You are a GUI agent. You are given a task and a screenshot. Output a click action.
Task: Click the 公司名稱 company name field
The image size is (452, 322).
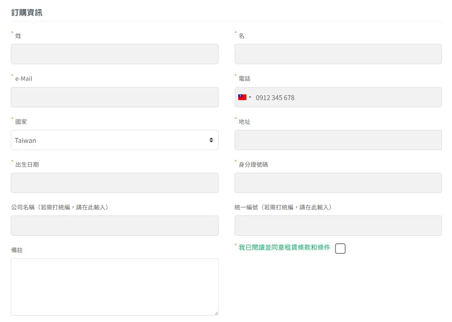pyautogui.click(x=115, y=225)
